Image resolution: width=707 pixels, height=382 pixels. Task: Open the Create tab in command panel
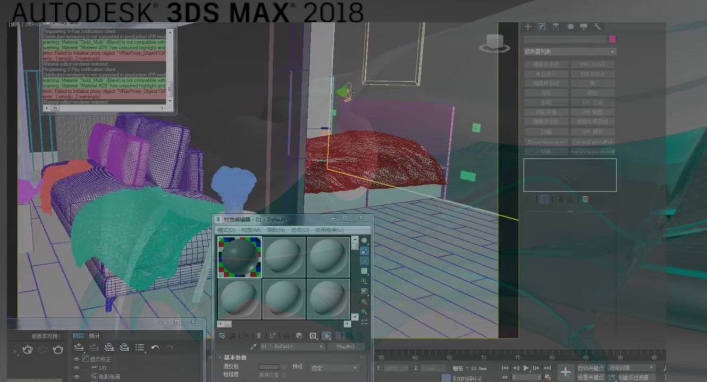click(x=528, y=27)
